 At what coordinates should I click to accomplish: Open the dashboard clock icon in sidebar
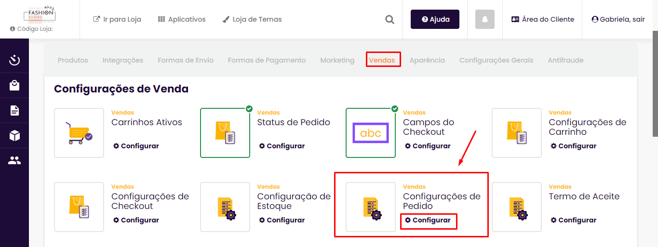click(14, 60)
